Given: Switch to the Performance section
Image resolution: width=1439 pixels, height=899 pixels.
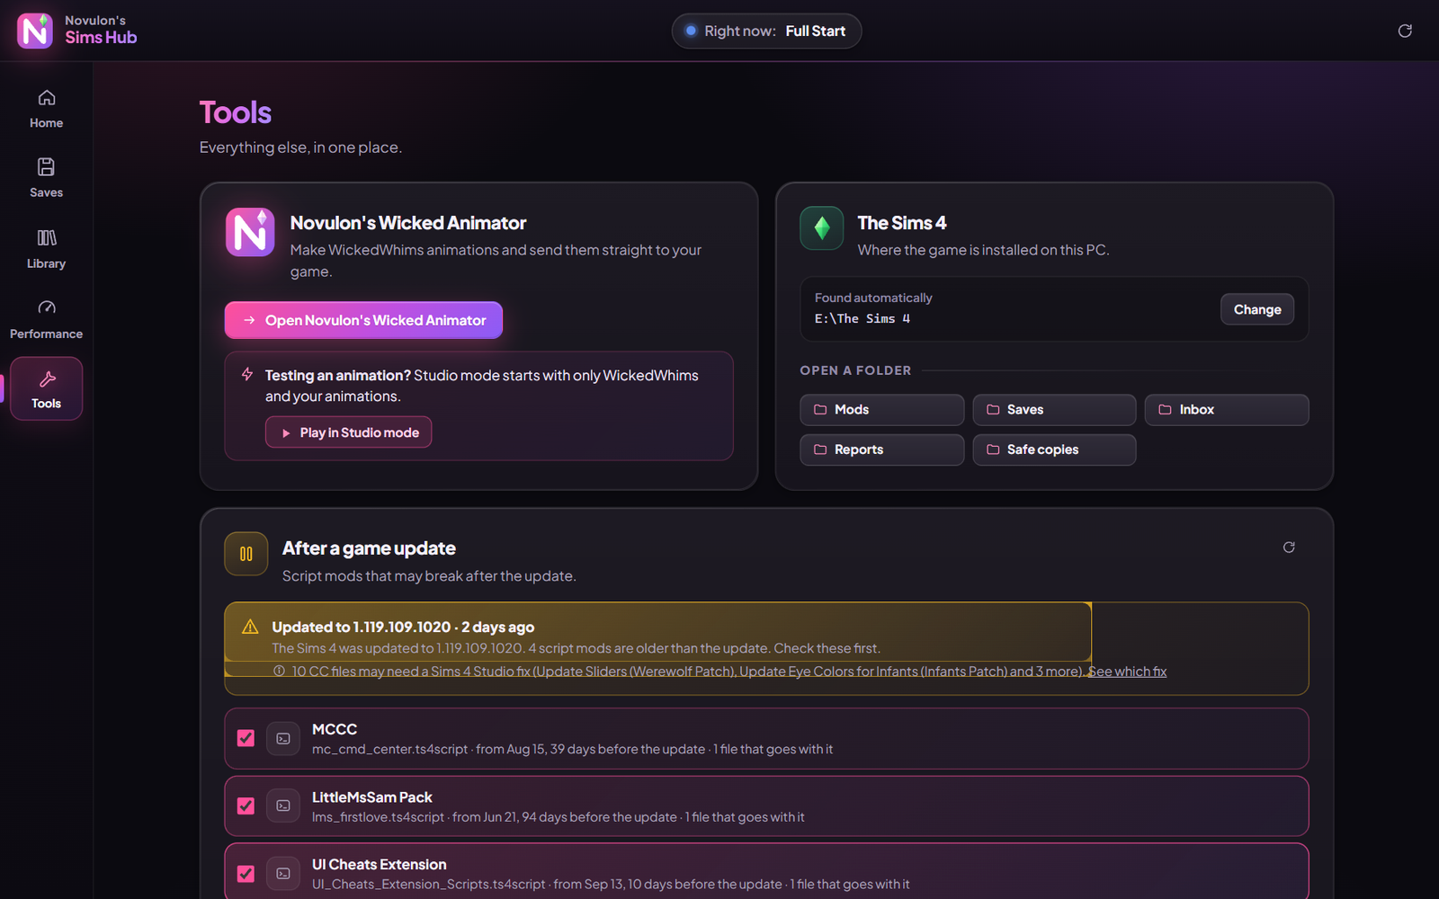Looking at the screenshot, I should [x=46, y=319].
